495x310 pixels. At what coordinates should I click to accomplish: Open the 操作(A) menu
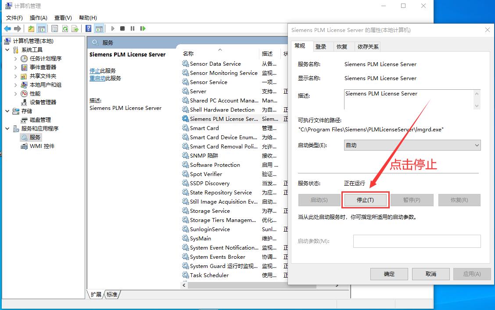(38, 18)
